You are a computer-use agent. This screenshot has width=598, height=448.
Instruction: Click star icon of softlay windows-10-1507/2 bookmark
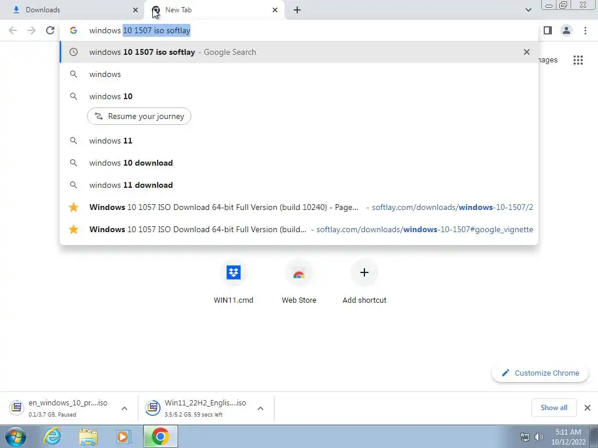click(74, 207)
